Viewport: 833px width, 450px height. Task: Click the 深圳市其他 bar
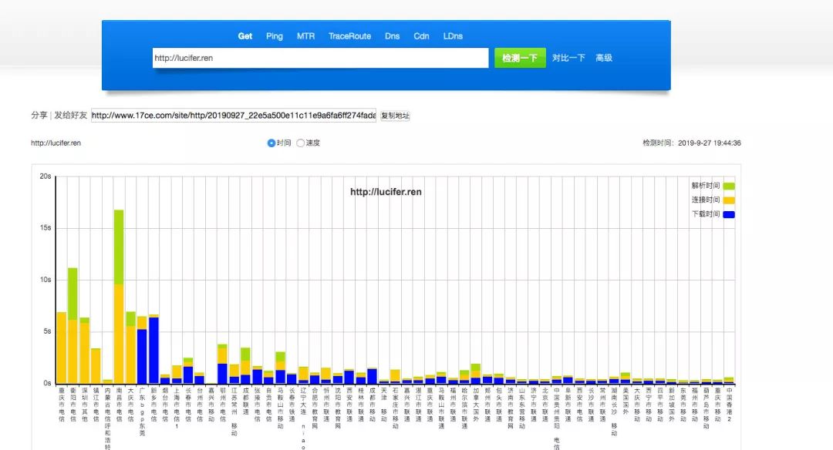coord(85,351)
